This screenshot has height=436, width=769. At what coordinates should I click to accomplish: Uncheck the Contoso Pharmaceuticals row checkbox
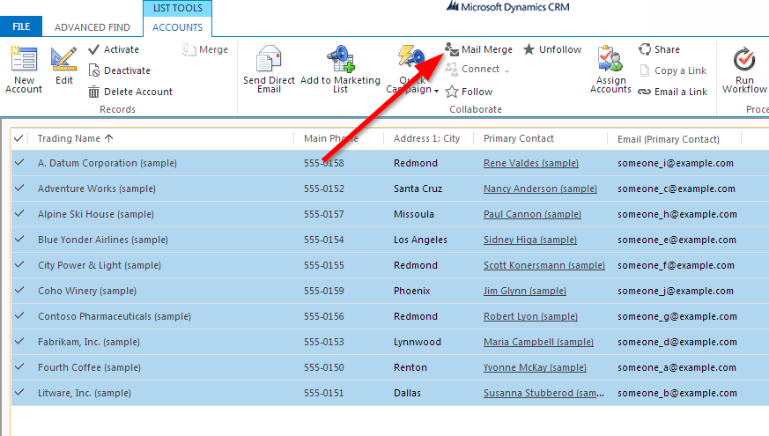click(x=19, y=315)
